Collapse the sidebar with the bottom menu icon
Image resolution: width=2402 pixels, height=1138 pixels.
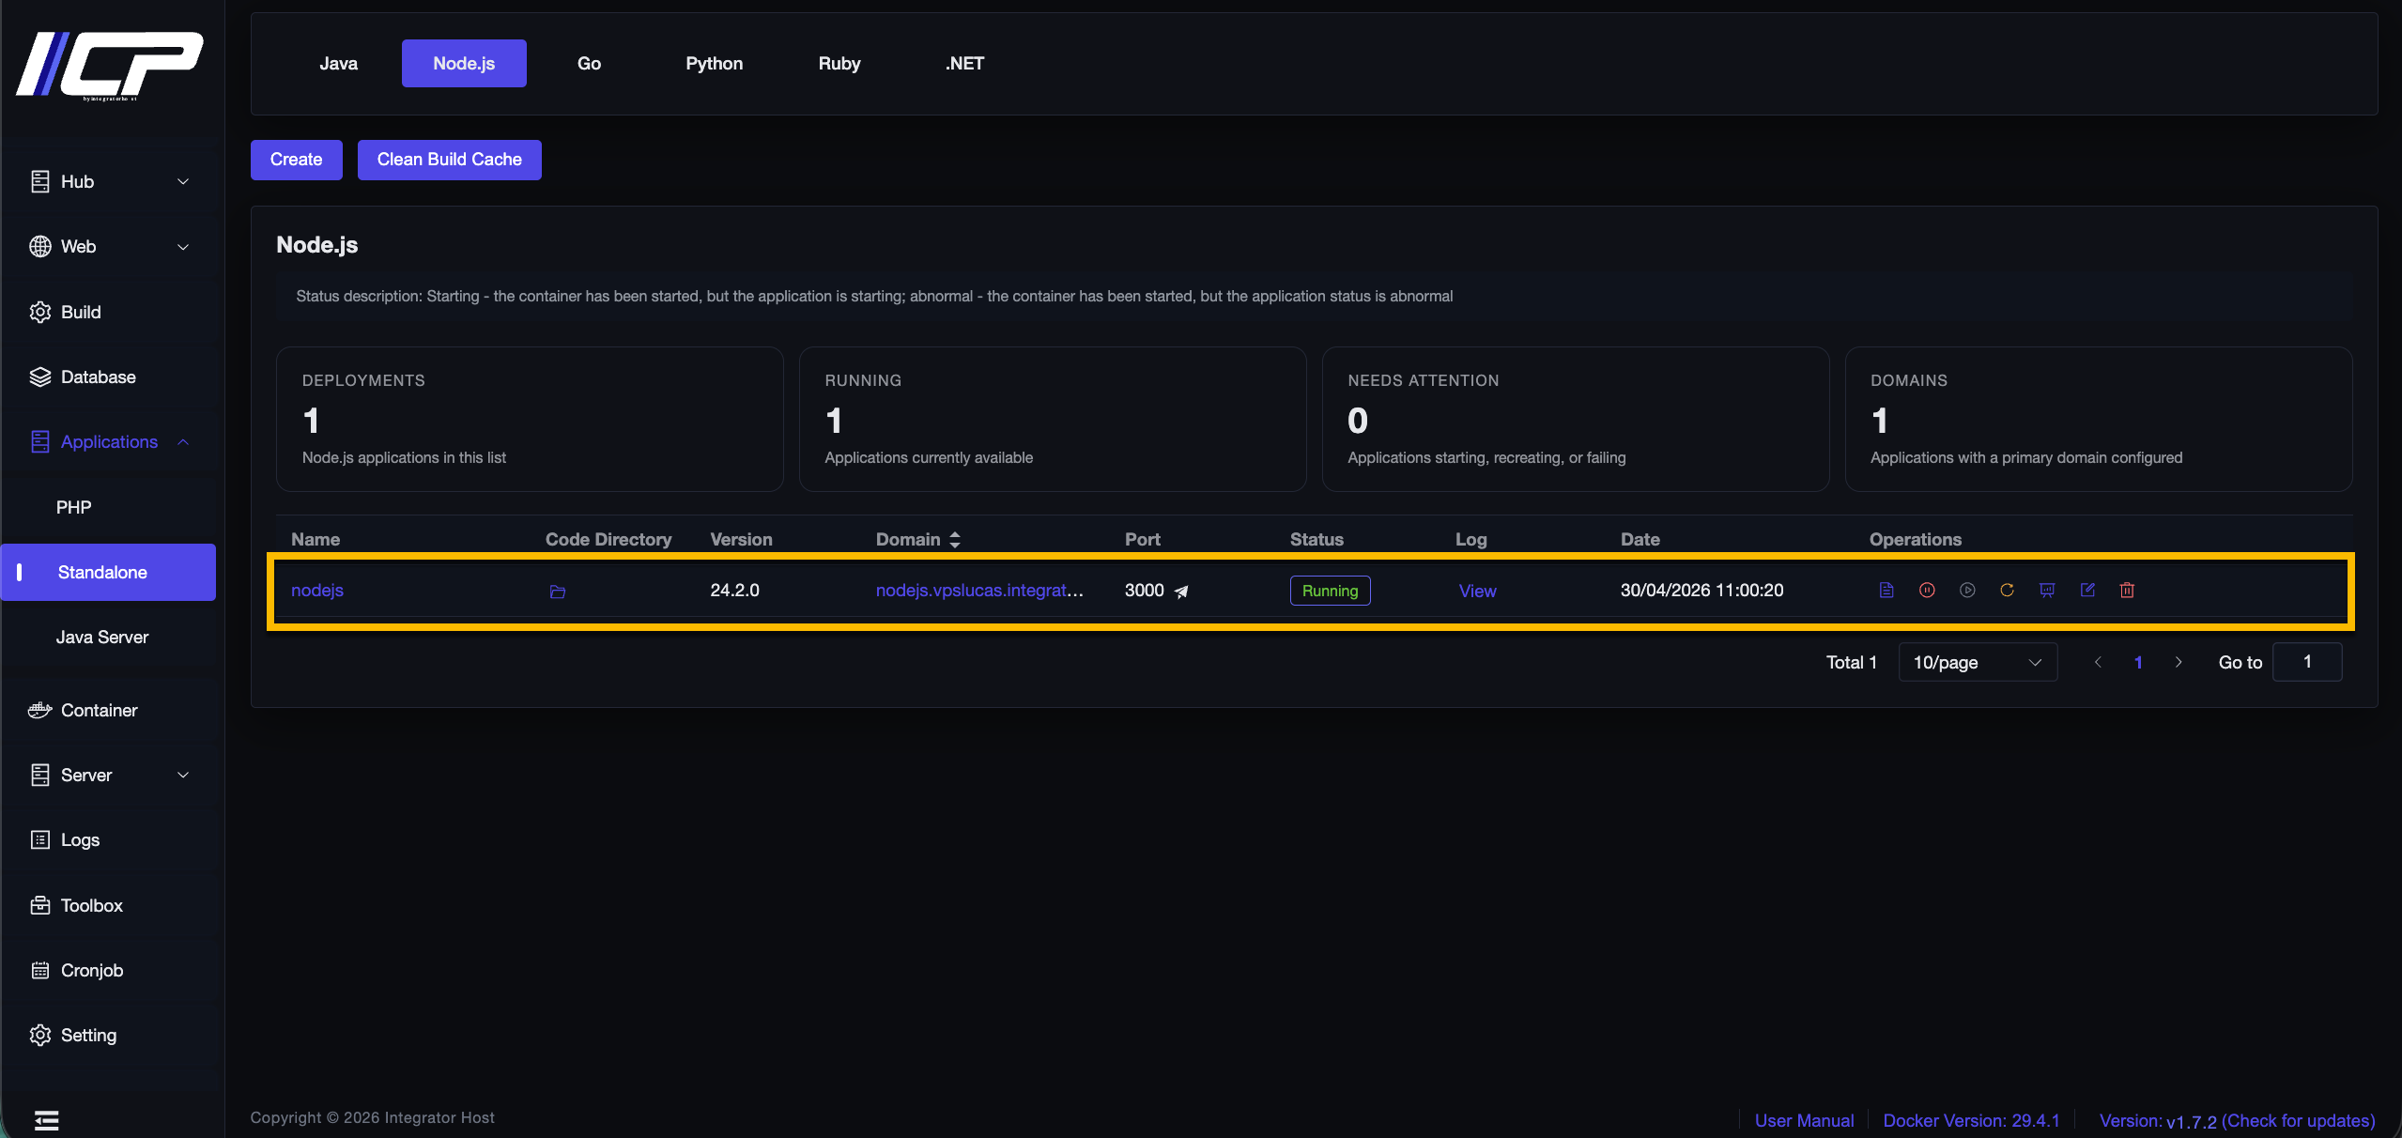pyautogui.click(x=46, y=1119)
